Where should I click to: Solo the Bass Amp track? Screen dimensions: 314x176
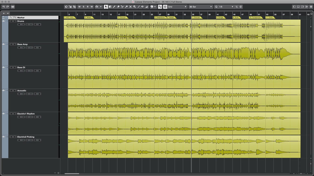[x=15, y=44]
